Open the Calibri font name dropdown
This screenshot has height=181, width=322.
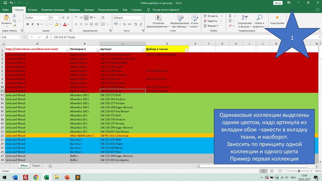(47, 18)
